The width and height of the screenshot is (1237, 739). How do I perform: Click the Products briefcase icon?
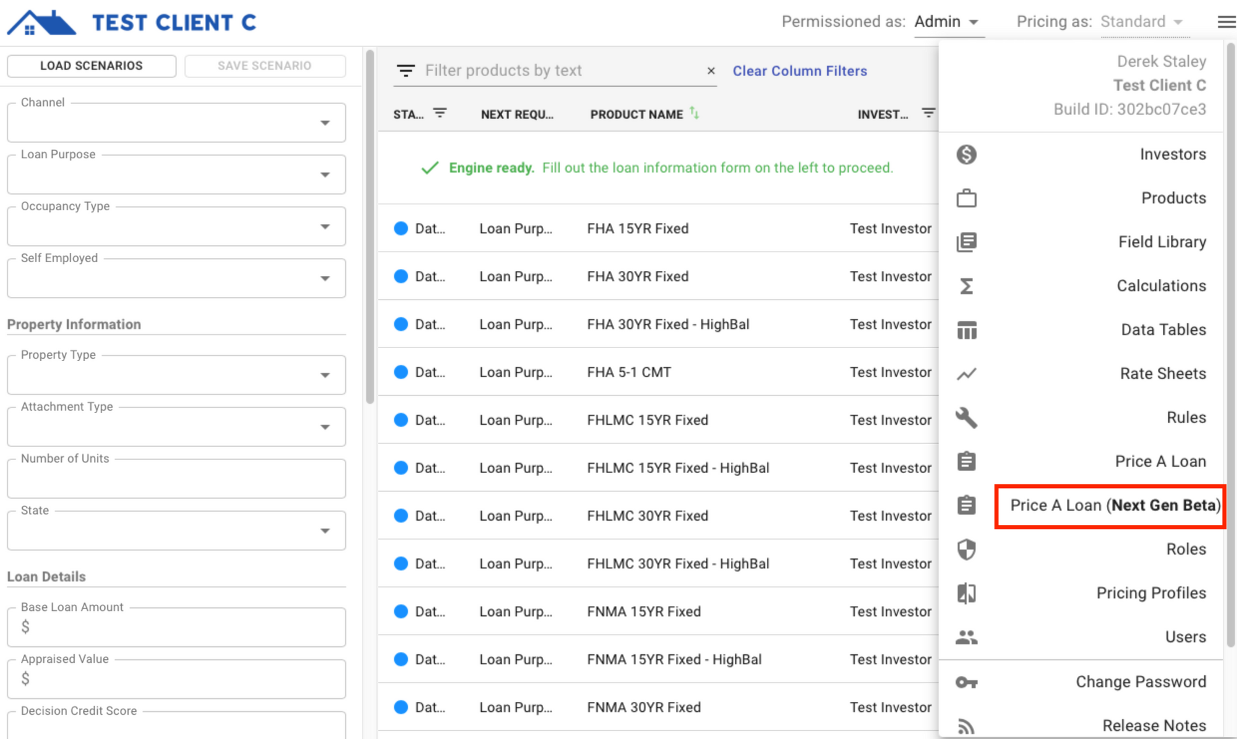(966, 199)
